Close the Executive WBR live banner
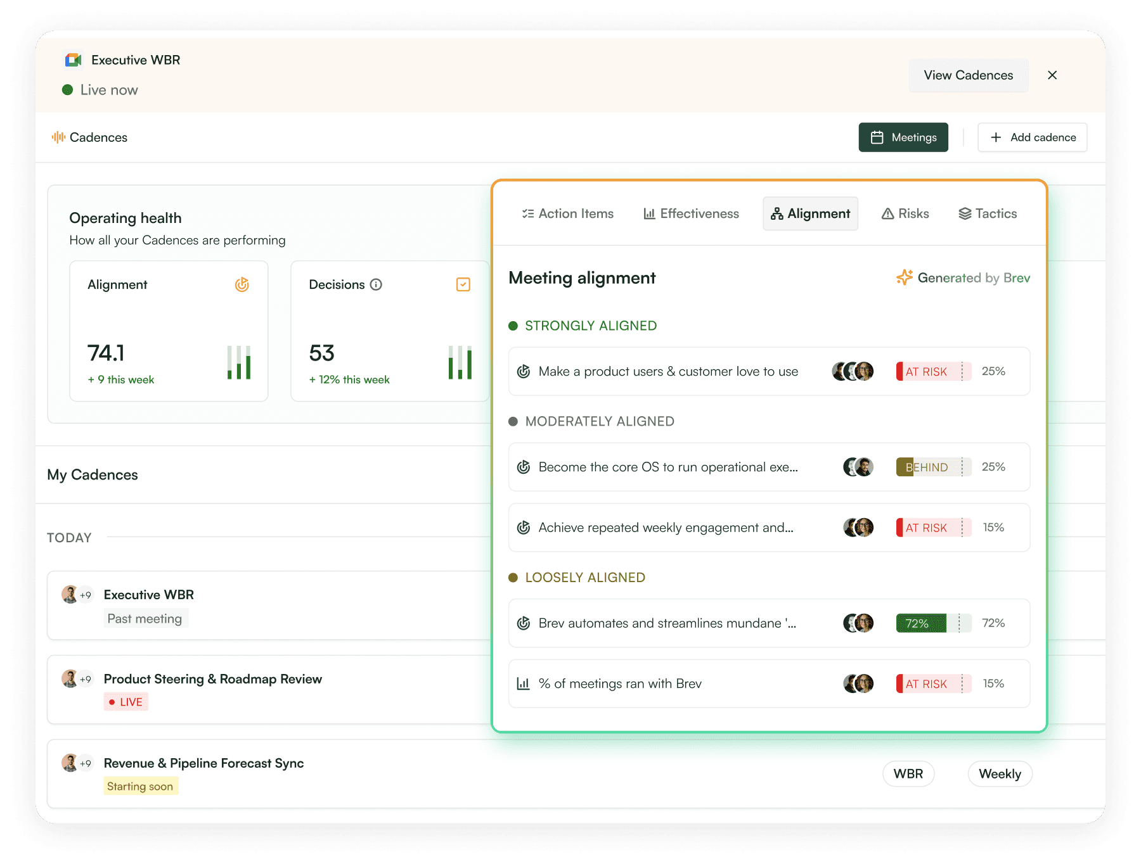The image size is (1141, 864). point(1052,75)
